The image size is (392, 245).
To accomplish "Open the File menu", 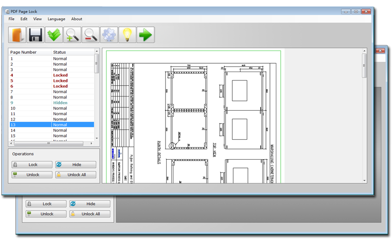I will click(11, 19).
